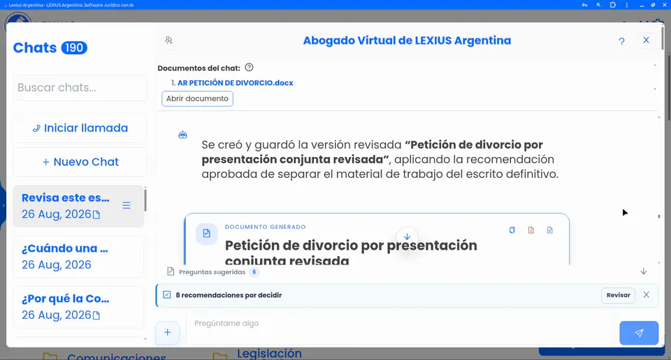This screenshot has width=671, height=360.
Task: Click the document icon in the generated document card
Action: tap(207, 234)
